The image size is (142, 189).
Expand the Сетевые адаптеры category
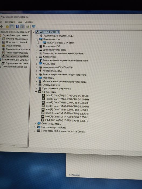(35, 124)
